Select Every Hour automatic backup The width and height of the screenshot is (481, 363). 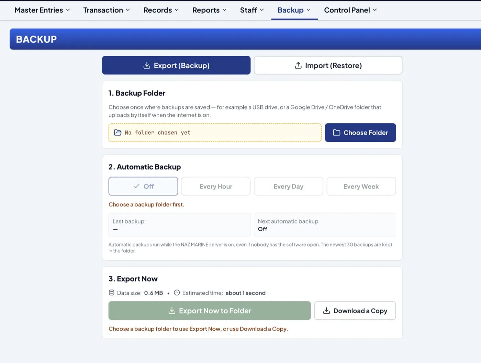tap(216, 186)
